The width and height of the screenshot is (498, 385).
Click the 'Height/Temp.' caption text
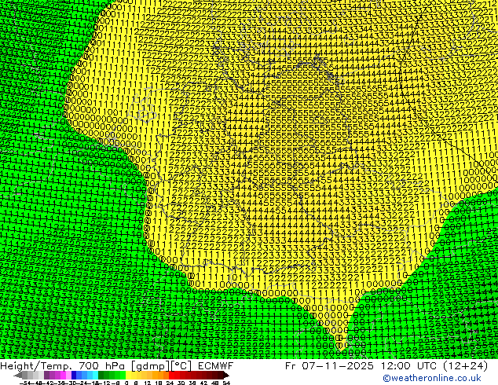tap(35, 366)
